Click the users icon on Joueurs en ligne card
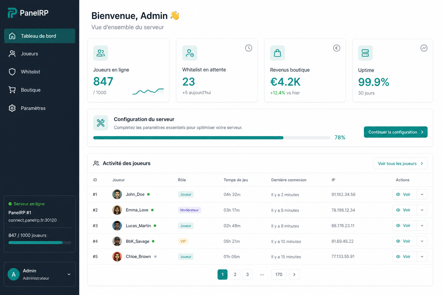Viewport: 443px width, 295px height. [101, 53]
